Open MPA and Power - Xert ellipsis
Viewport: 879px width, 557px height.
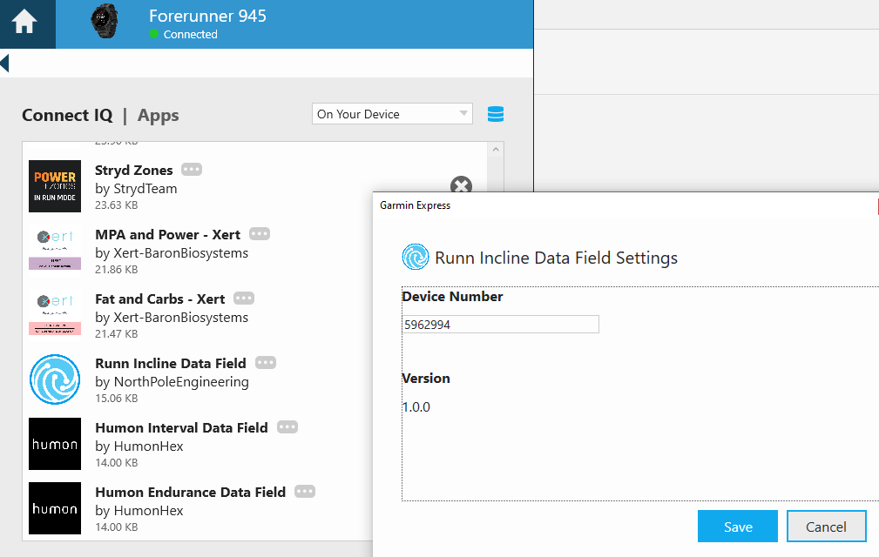click(x=260, y=234)
